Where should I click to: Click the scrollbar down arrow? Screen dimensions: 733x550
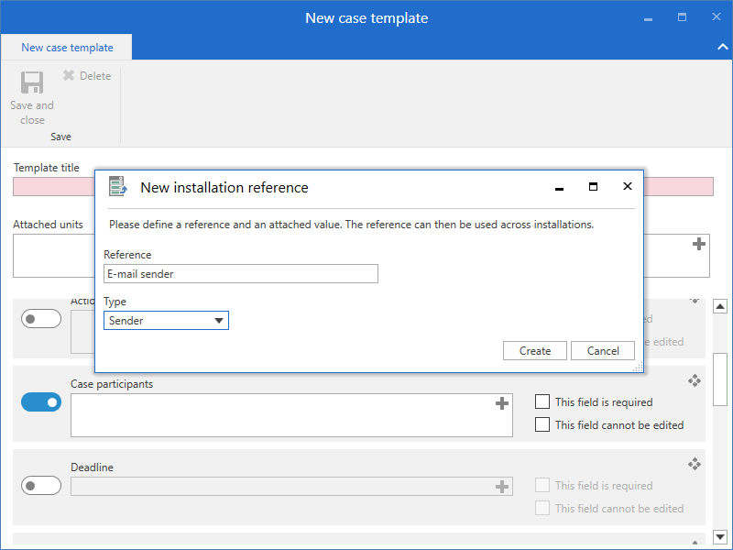pos(720,537)
